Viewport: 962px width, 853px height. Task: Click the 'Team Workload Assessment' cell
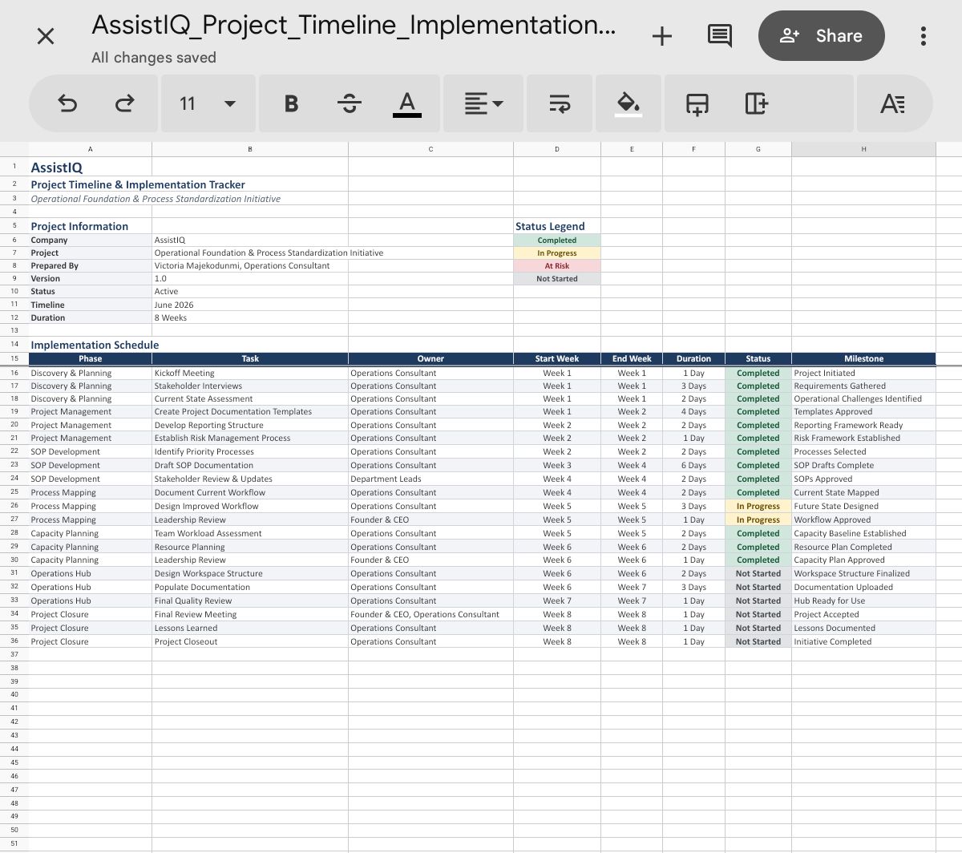pyautogui.click(x=250, y=533)
